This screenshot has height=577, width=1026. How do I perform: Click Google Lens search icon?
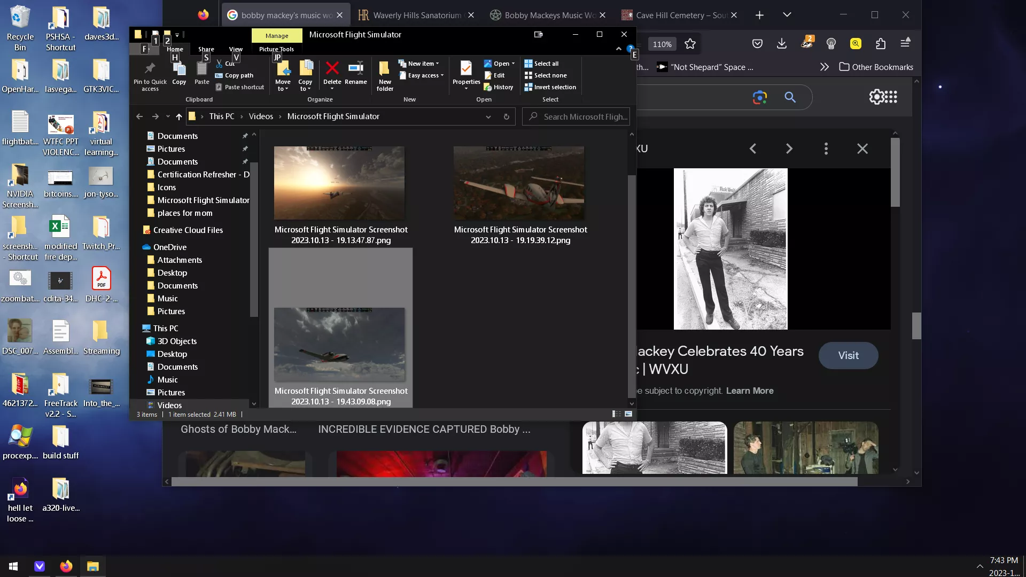[759, 97]
